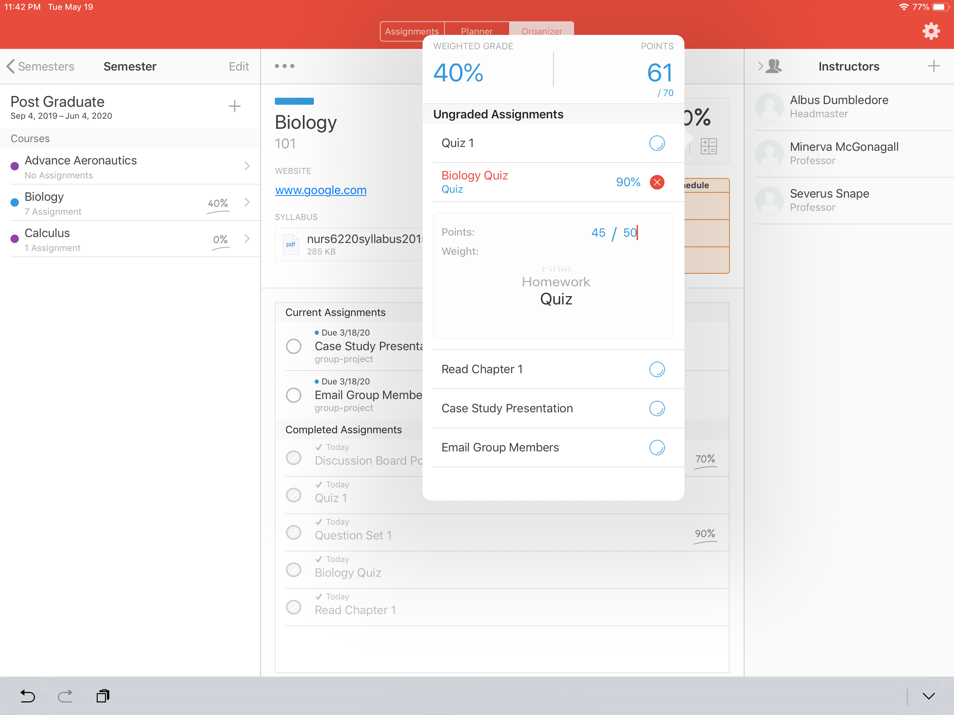Viewport: 954px width, 715px height.
Task: Mark Case Study Presentation as complete
Action: point(294,346)
